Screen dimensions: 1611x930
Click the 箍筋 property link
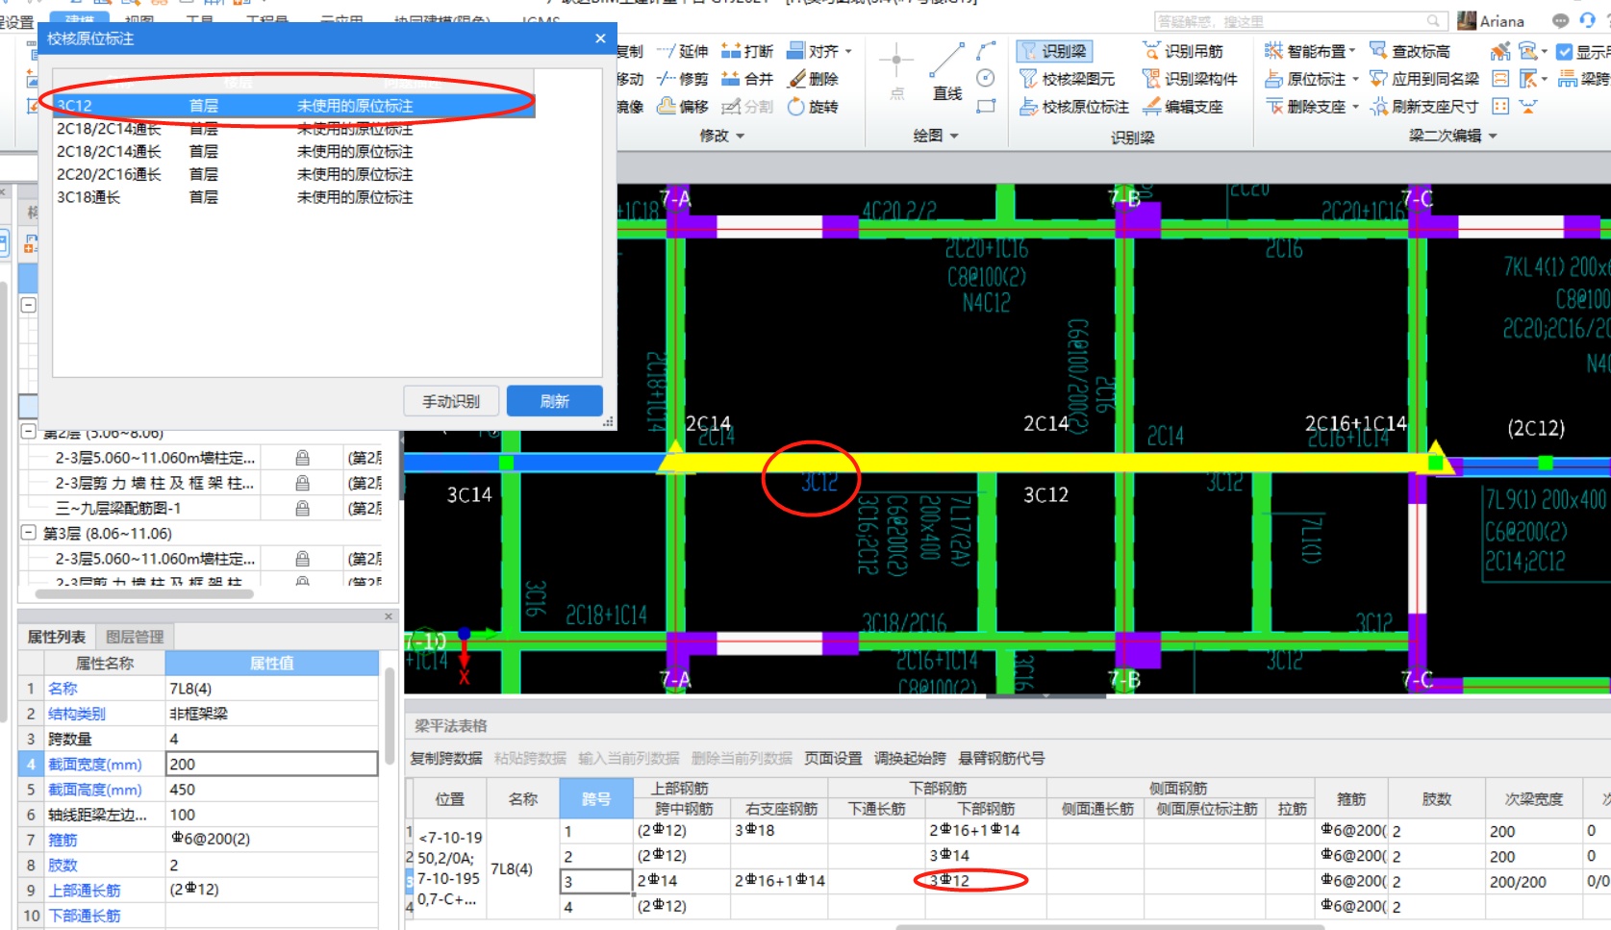click(x=63, y=840)
